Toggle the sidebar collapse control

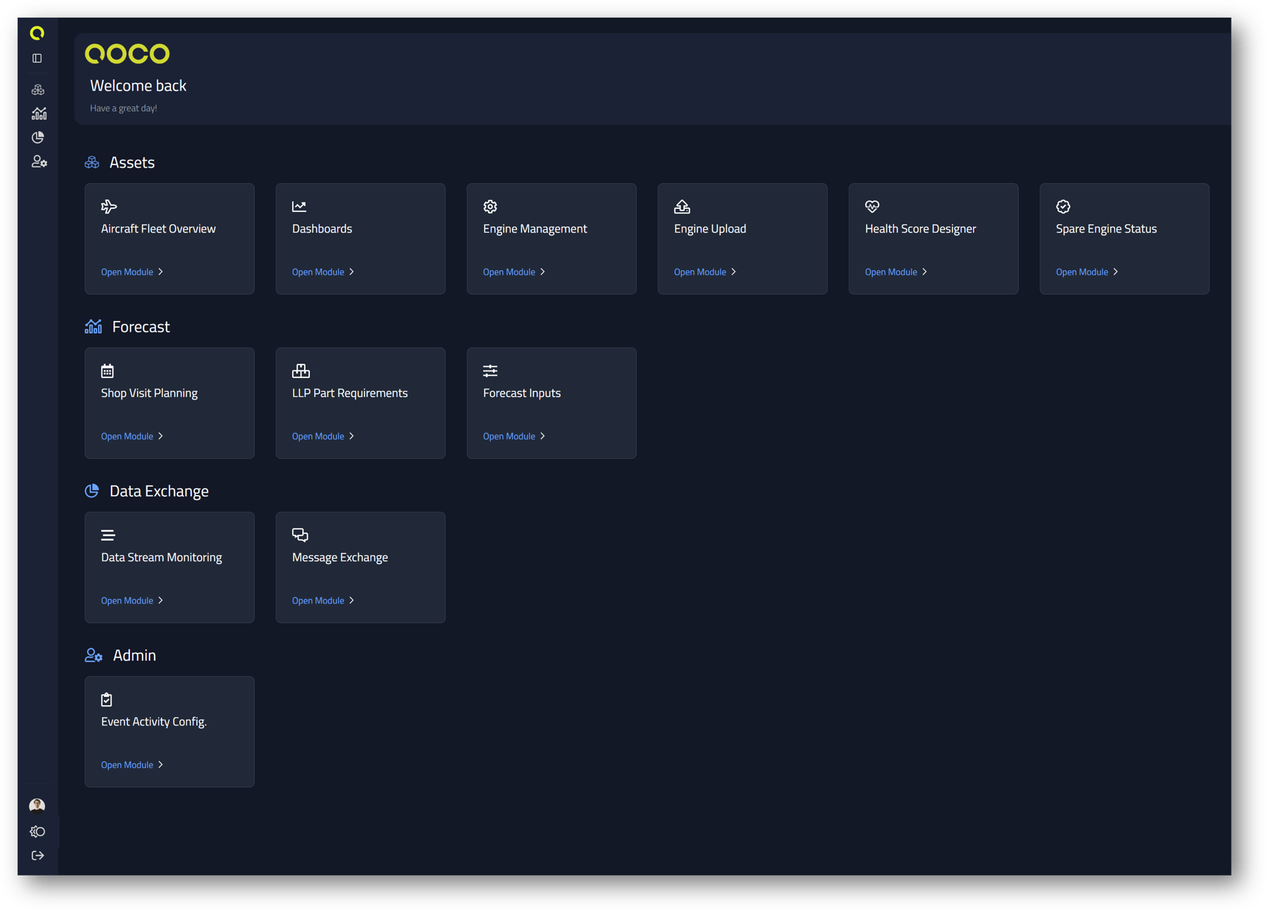pyautogui.click(x=37, y=58)
